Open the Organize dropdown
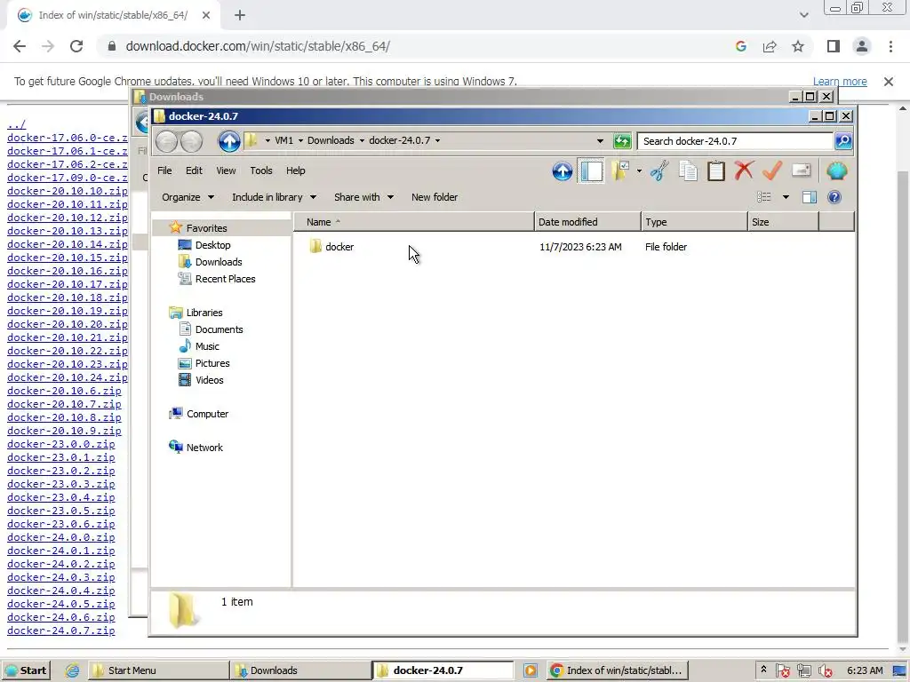Viewport: 910px width, 682px height. [188, 197]
